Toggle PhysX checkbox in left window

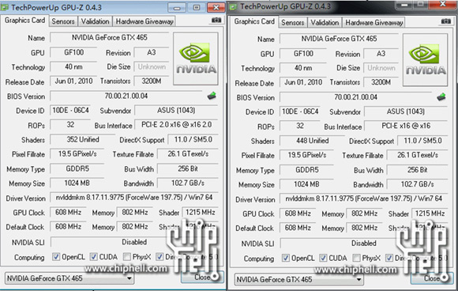pyautogui.click(x=127, y=257)
